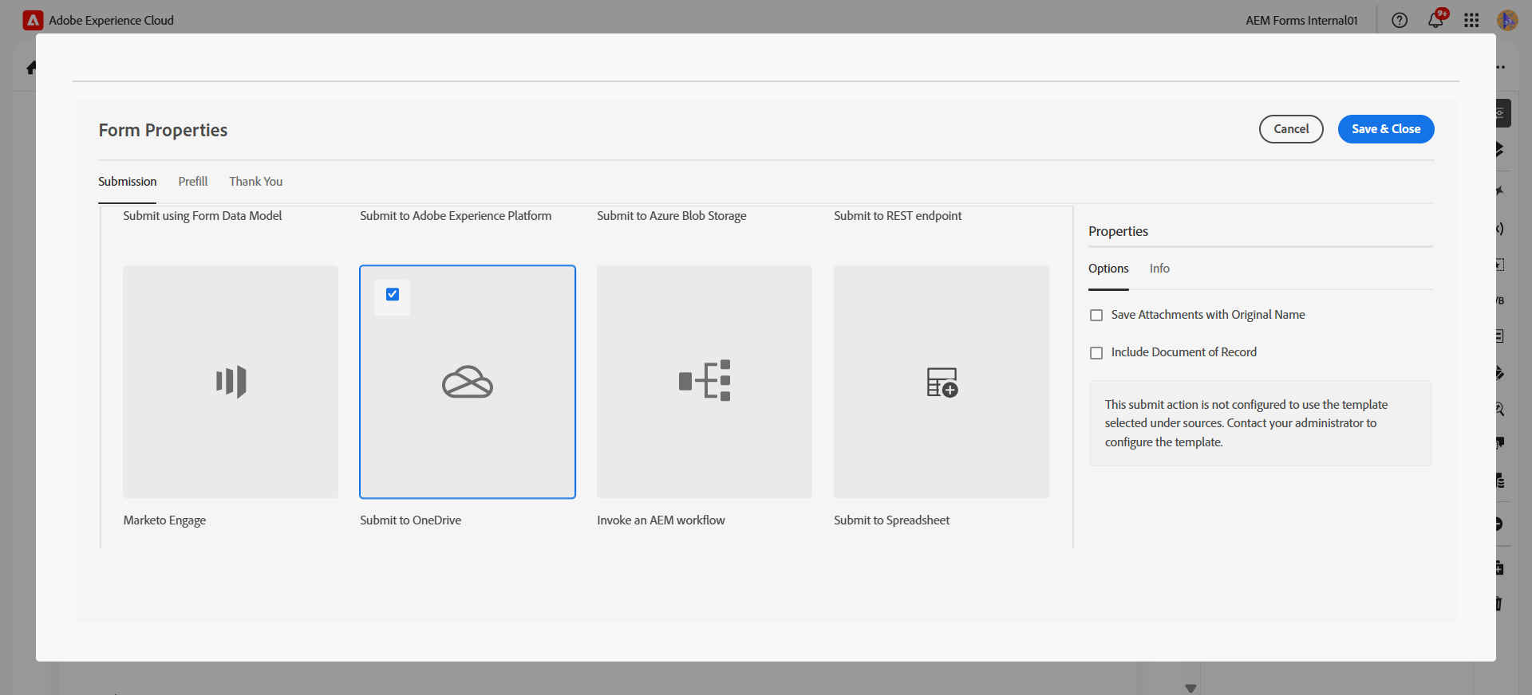The width and height of the screenshot is (1532, 695).
Task: Click the Marketo Engage label
Action: (x=164, y=520)
